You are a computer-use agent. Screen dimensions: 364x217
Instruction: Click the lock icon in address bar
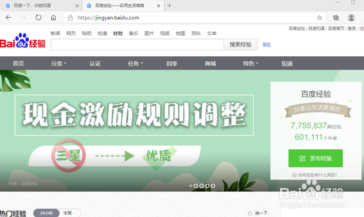click(x=70, y=17)
